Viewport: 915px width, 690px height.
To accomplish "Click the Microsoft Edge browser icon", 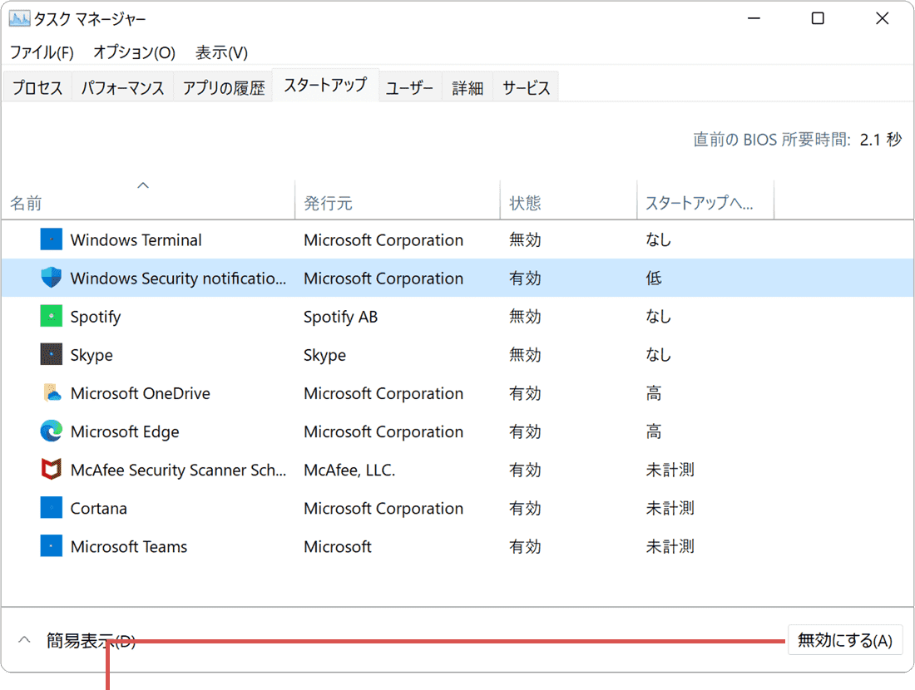I will [52, 431].
